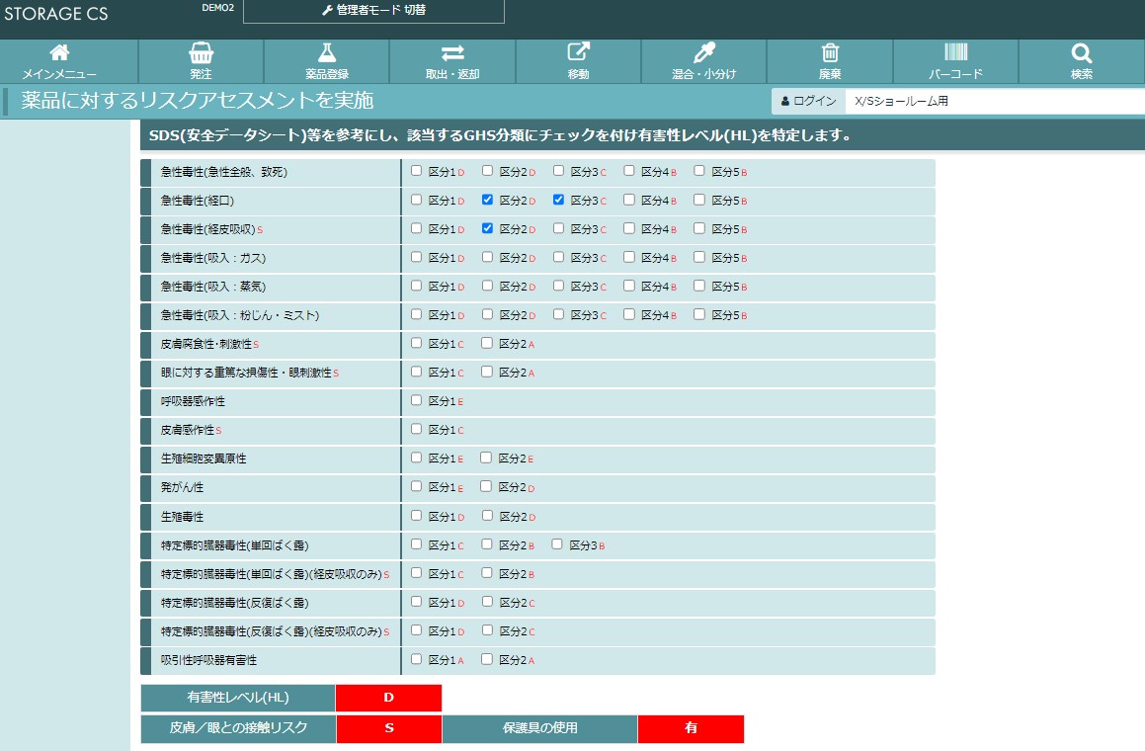Click the ログイン button

point(807,100)
